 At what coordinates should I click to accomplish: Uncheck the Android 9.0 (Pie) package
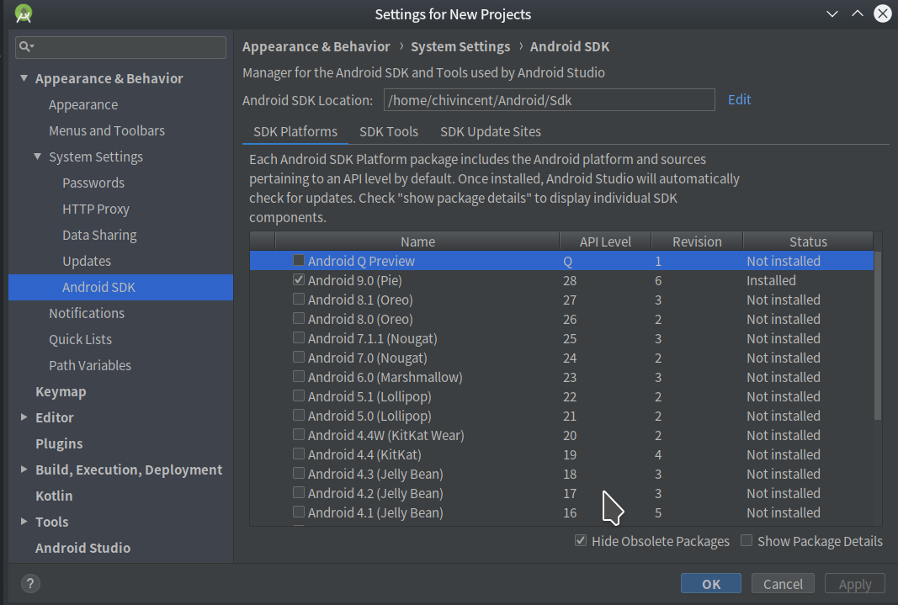298,279
